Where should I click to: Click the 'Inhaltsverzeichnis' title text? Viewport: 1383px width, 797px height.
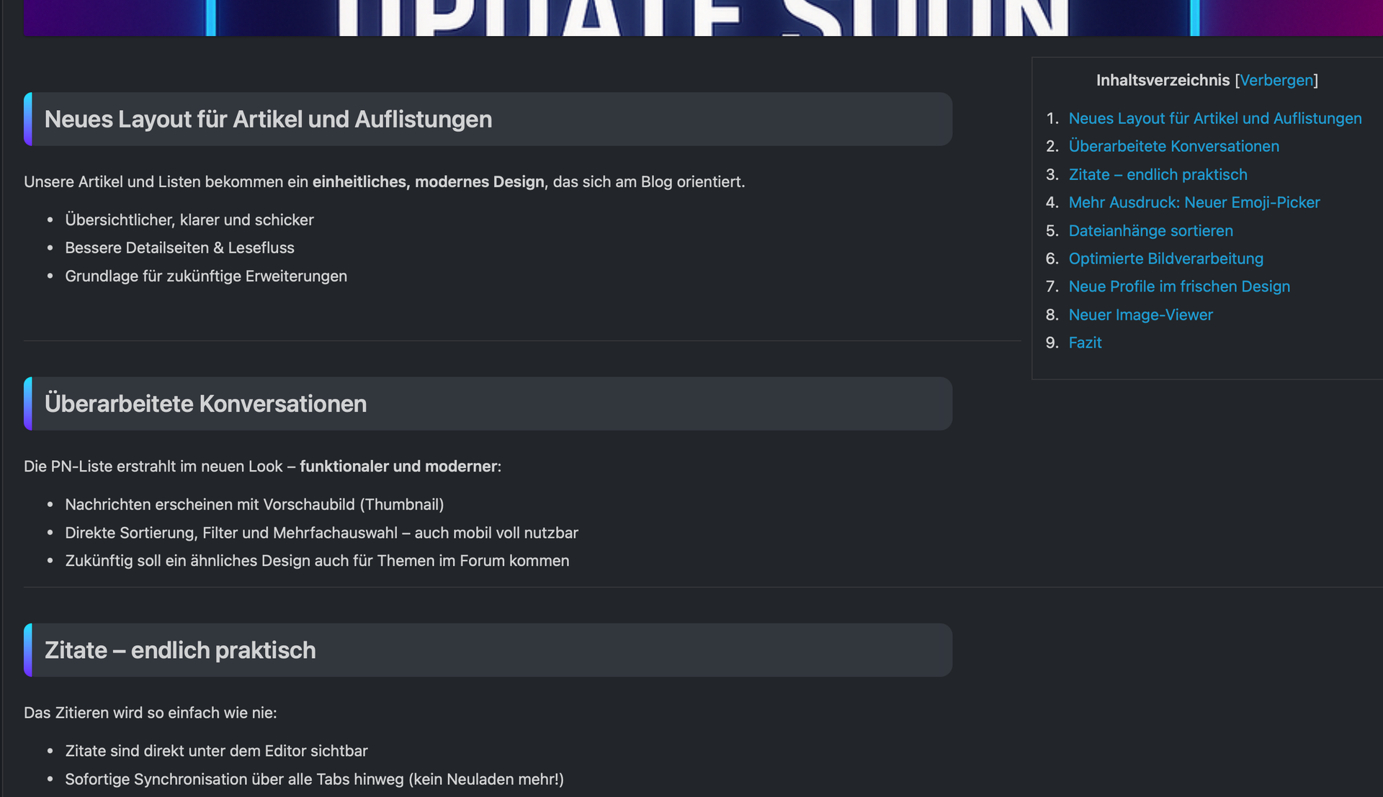pyautogui.click(x=1163, y=80)
